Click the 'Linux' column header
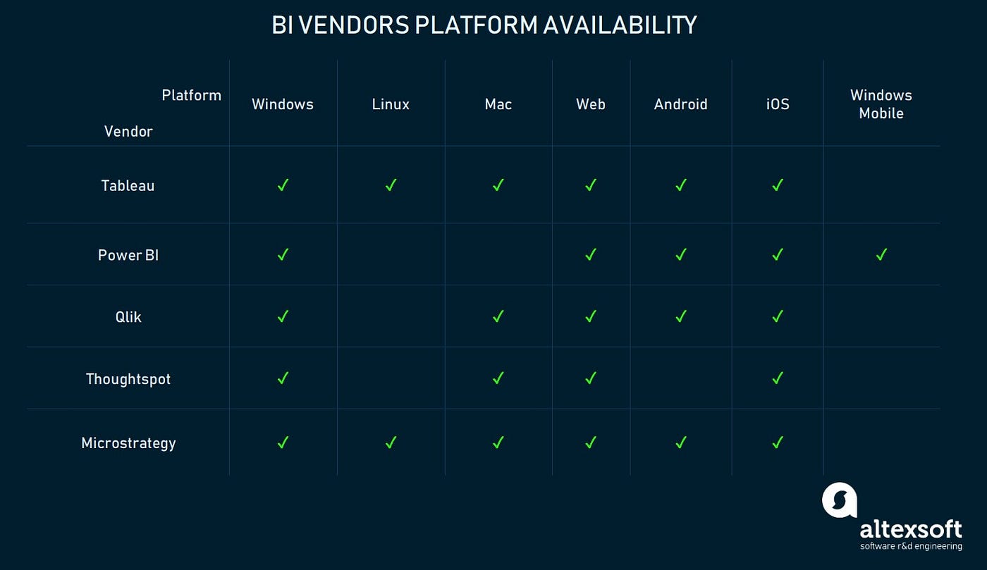987x570 pixels. (391, 104)
